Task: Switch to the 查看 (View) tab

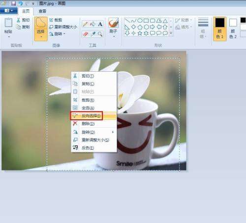Action: [x=42, y=11]
